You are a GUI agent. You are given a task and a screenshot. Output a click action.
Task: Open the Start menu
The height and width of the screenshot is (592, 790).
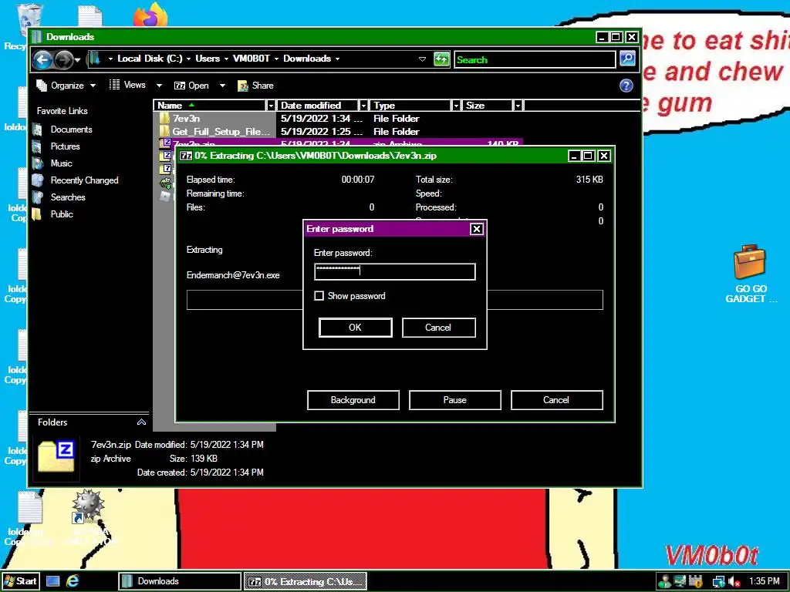click(20, 581)
